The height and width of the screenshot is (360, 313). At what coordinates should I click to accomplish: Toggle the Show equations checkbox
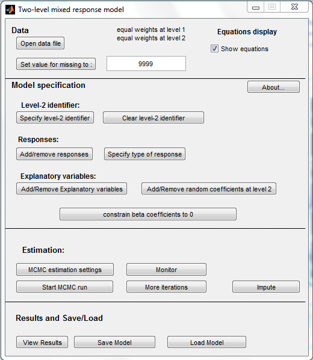[x=214, y=49]
